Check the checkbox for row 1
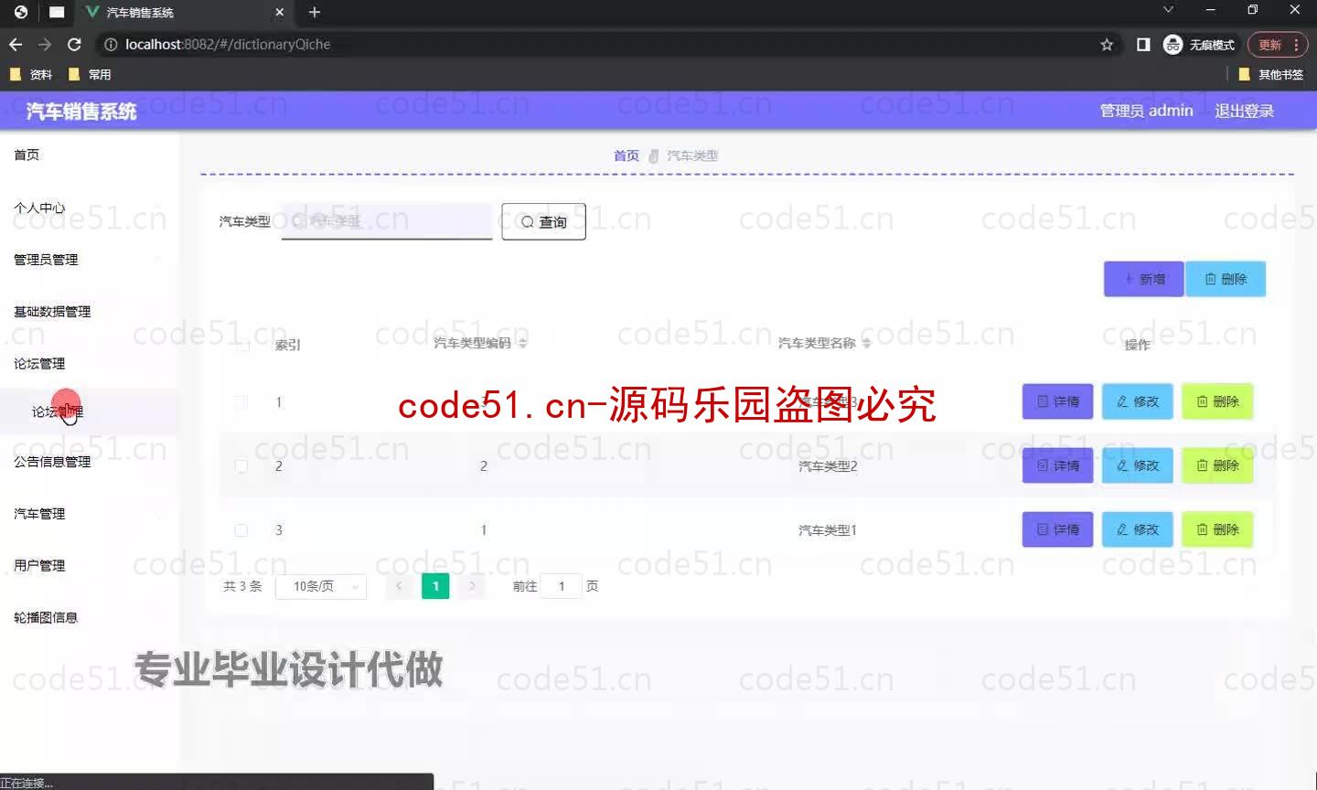Viewport: 1317px width, 790px height. (241, 402)
